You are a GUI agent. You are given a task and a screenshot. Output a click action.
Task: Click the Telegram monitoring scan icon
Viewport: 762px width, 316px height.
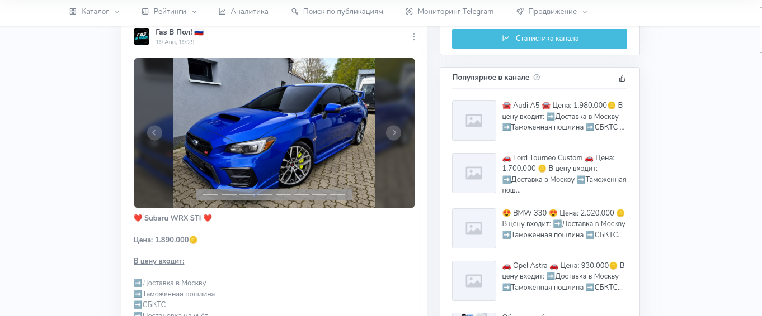point(410,11)
